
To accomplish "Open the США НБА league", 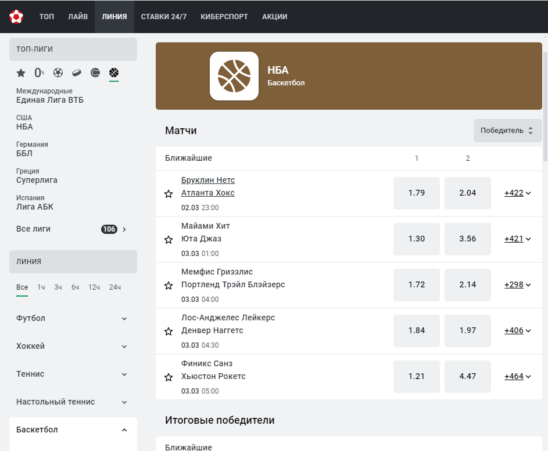I will (x=24, y=122).
